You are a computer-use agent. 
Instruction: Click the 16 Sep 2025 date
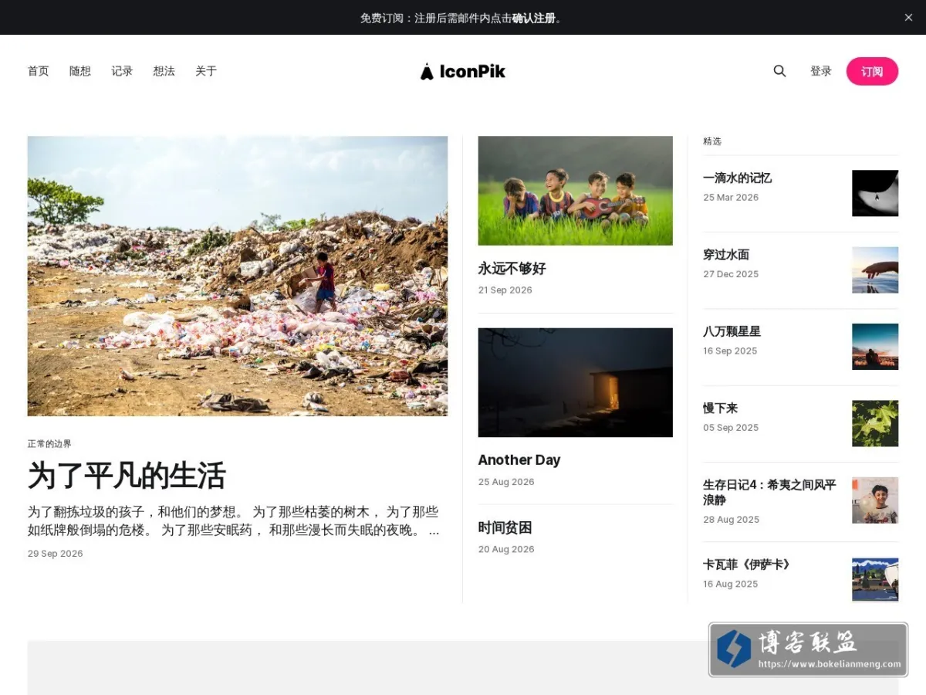(730, 351)
